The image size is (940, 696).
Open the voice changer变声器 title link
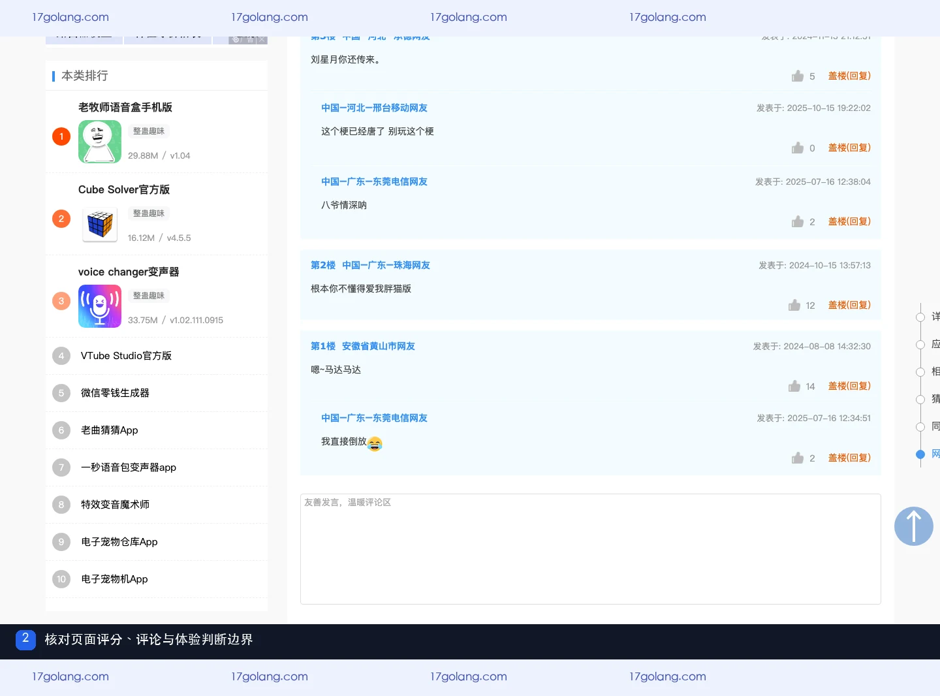[129, 272]
